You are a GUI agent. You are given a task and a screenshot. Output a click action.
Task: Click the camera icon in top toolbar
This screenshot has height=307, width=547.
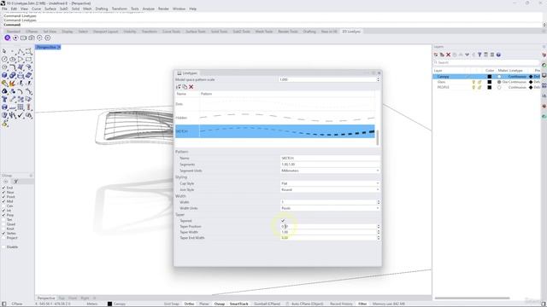point(32,38)
